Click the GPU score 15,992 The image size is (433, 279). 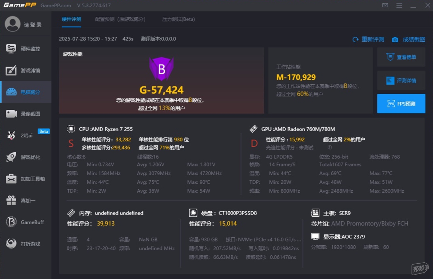pos(297,139)
